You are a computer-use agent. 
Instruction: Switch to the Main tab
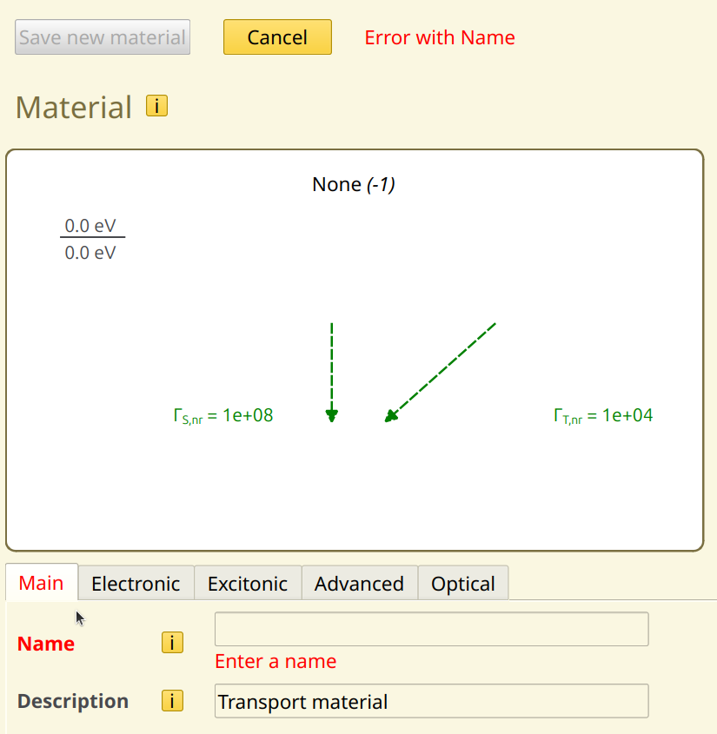point(42,583)
